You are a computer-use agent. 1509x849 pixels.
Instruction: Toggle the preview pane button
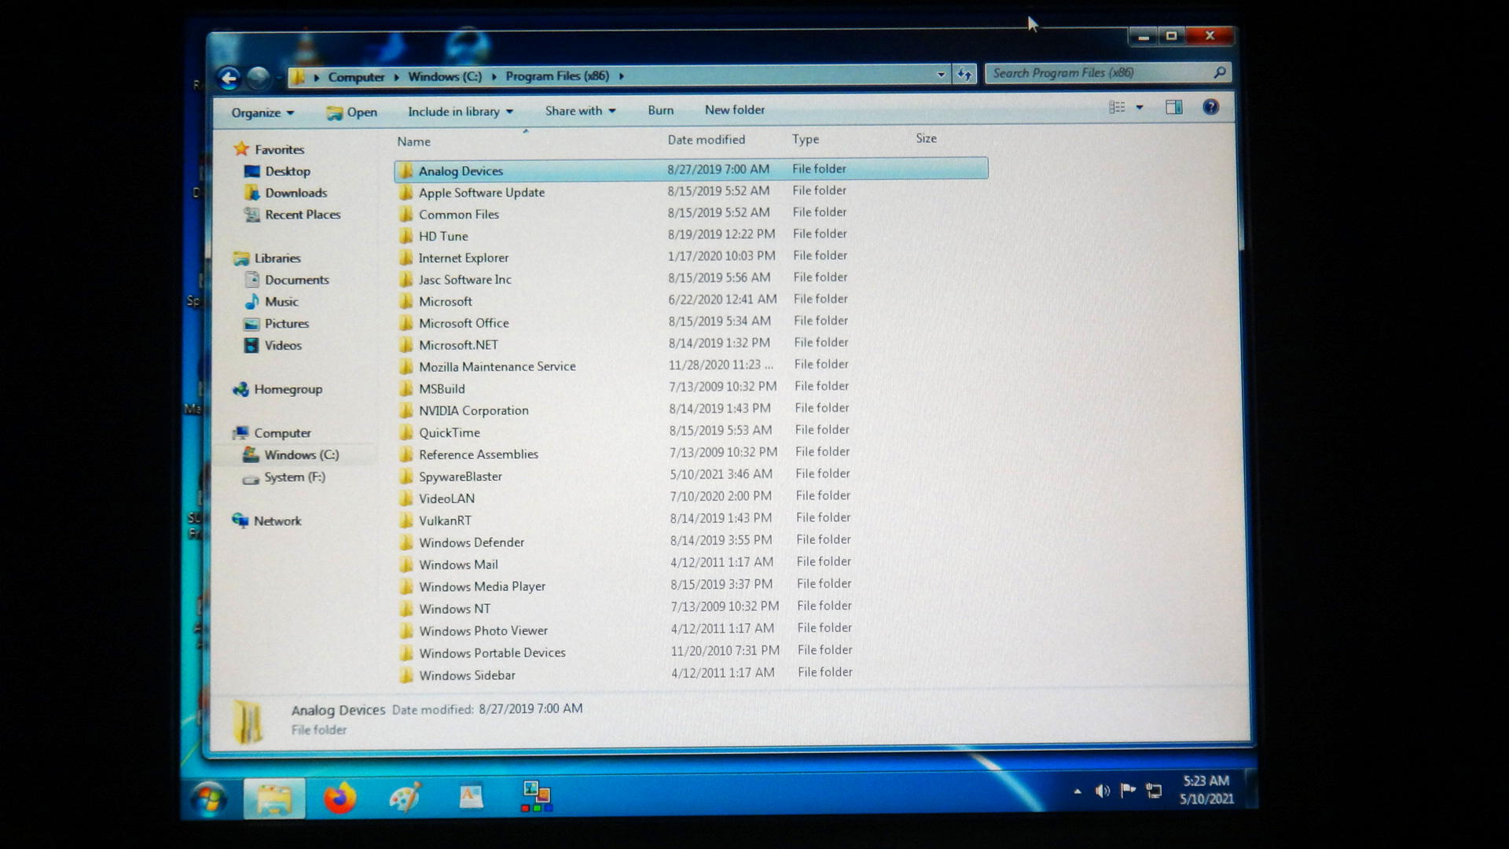(1174, 108)
